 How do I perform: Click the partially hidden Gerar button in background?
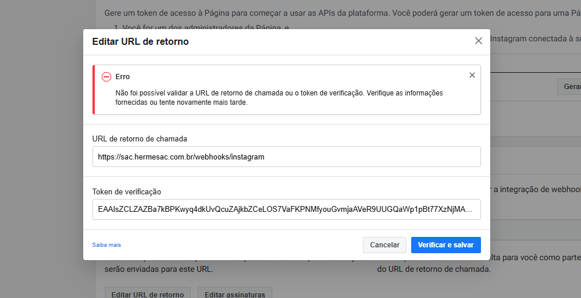pos(569,86)
